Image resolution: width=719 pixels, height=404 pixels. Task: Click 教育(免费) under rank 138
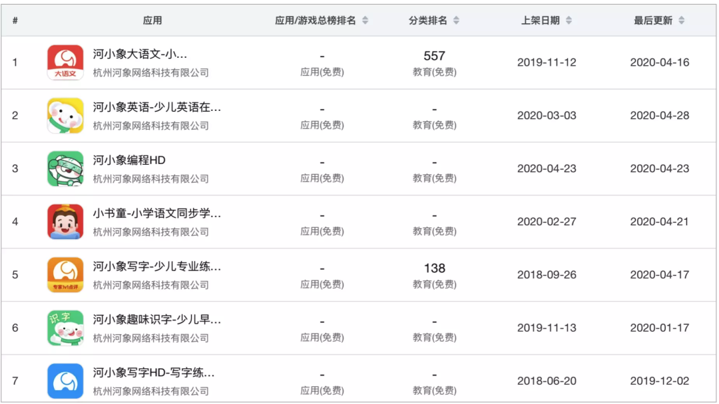pos(434,284)
